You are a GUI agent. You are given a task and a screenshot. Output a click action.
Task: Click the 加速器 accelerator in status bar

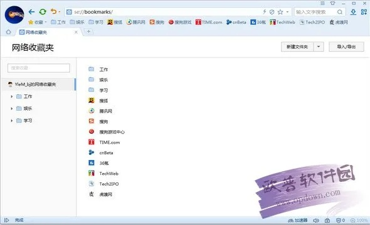[x=298, y=220]
